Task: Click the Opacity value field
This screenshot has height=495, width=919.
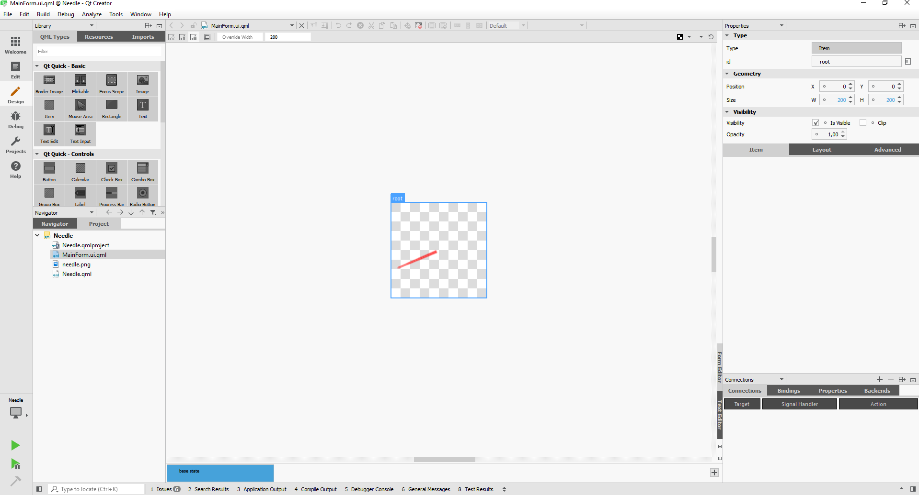Action: click(829, 134)
